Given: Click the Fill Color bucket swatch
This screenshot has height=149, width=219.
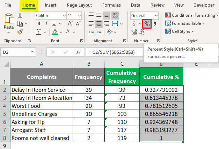Looking at the screenshot, I should [55, 32].
